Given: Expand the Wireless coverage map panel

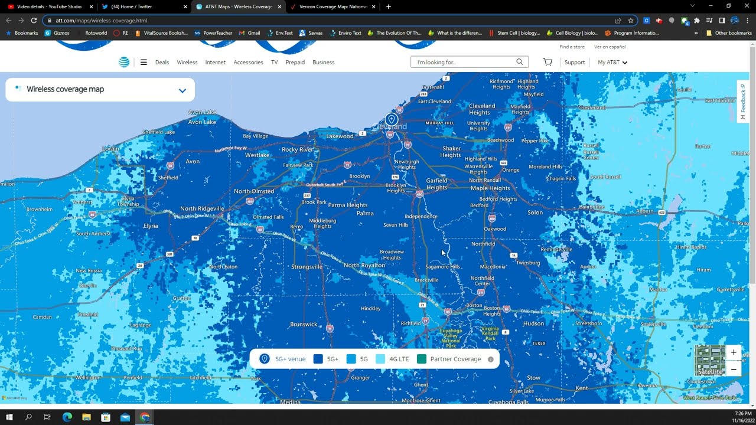Looking at the screenshot, I should coord(183,90).
